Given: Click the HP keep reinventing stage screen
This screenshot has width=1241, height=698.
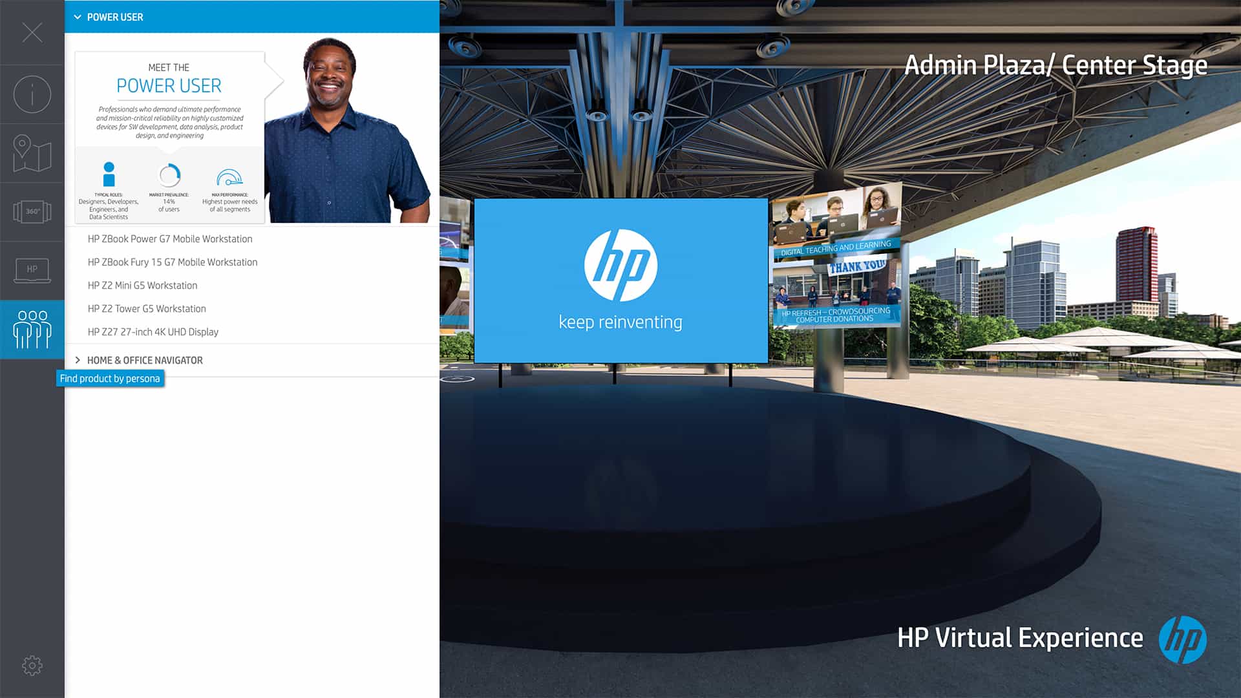Looking at the screenshot, I should point(620,280).
